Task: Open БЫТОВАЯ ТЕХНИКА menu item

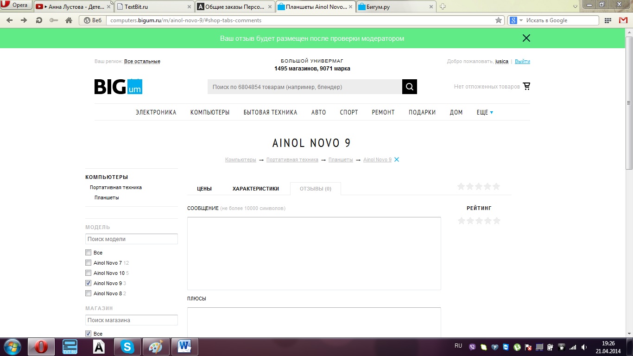Action: (x=271, y=112)
